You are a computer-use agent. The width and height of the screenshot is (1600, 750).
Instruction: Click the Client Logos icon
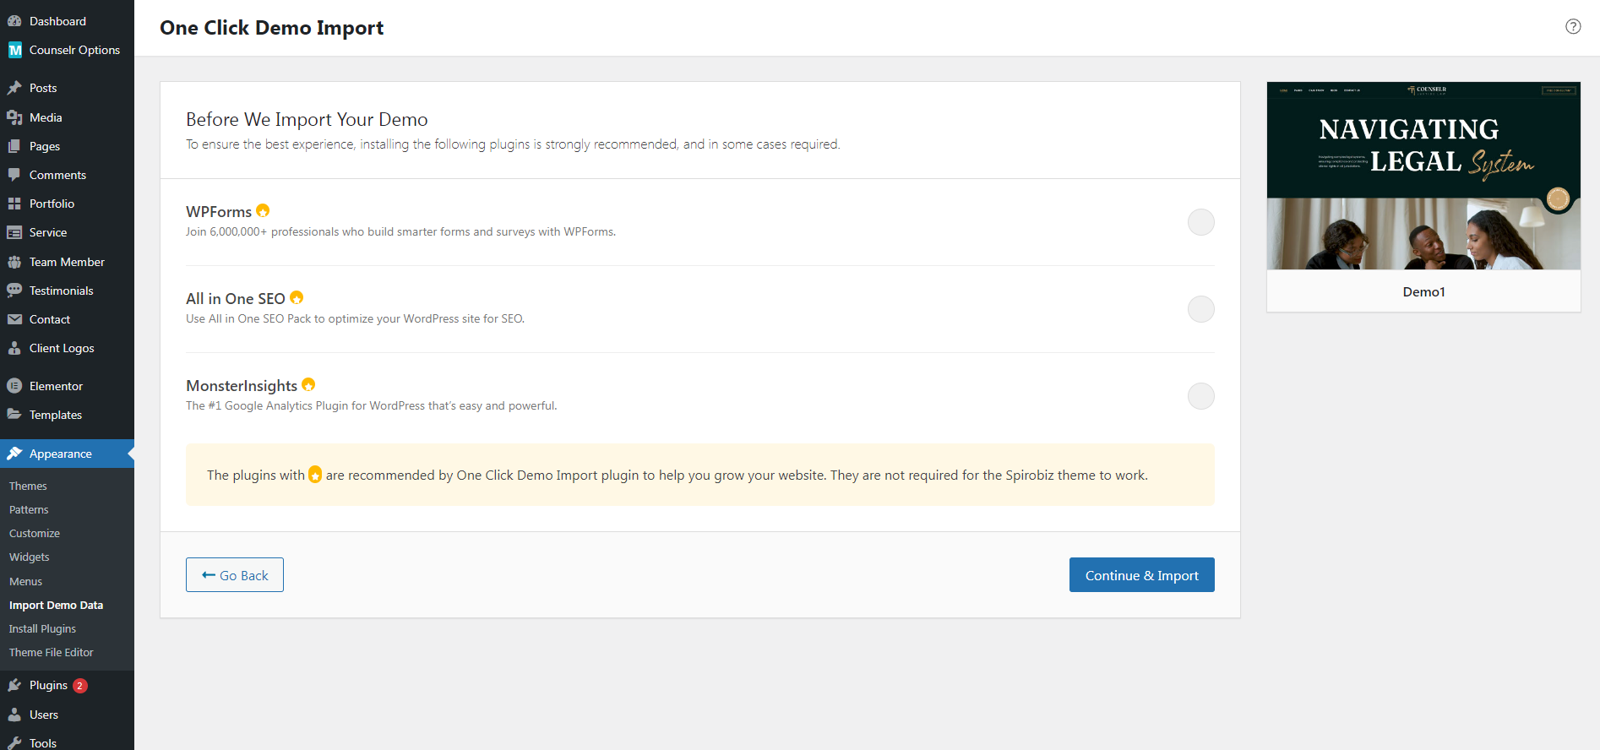pyautogui.click(x=14, y=348)
